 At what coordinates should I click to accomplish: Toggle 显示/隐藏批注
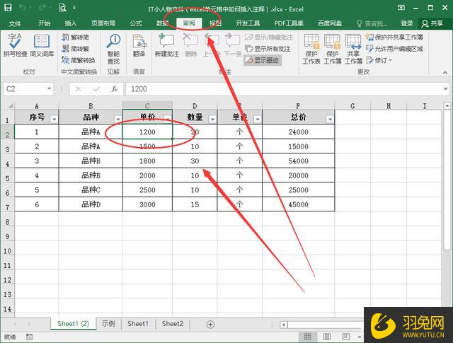tap(269, 37)
